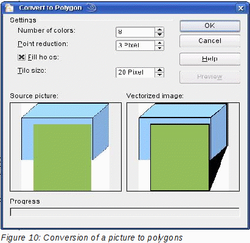Click the Preview button
Screen dimensions: 250x243
click(210, 77)
